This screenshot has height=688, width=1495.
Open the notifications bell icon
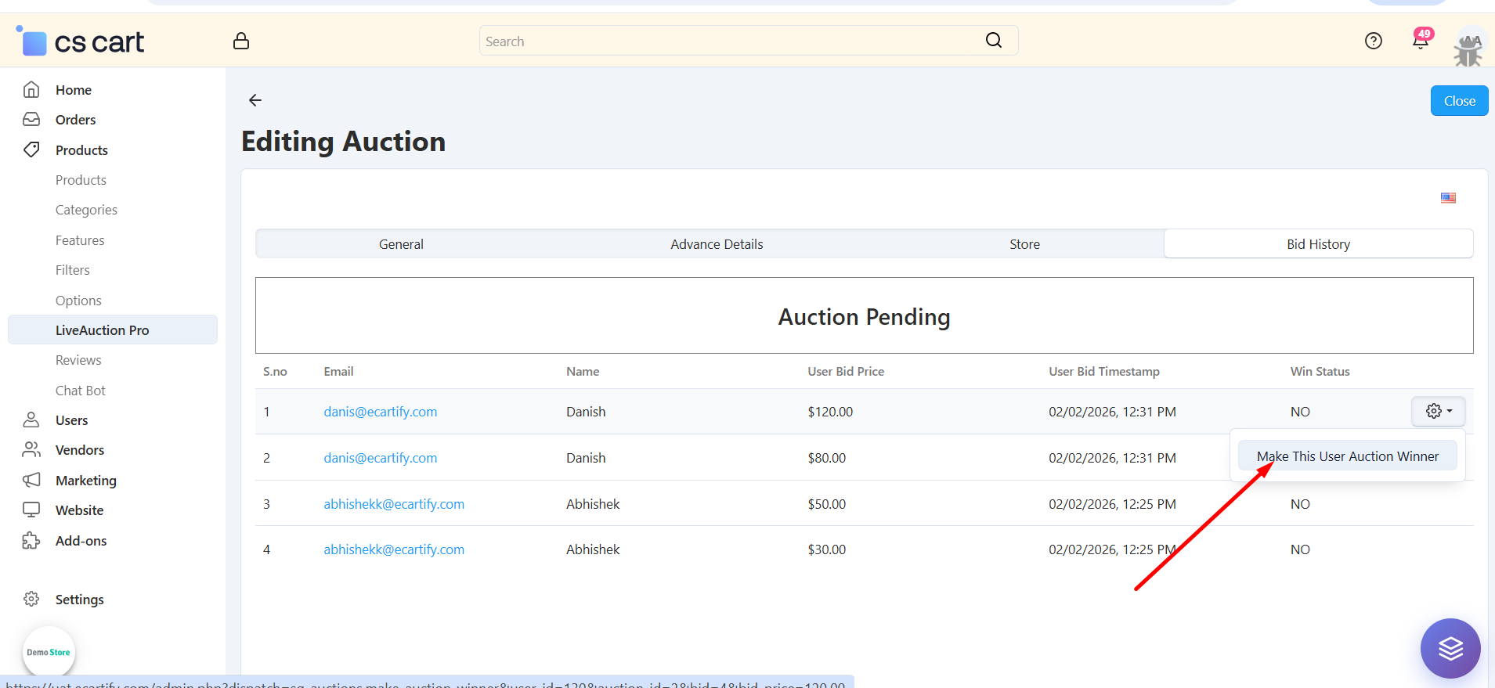click(1420, 41)
